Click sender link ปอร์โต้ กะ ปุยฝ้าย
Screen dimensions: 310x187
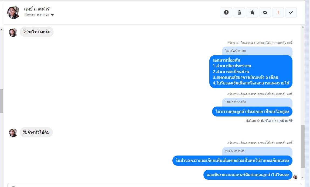click(274, 121)
